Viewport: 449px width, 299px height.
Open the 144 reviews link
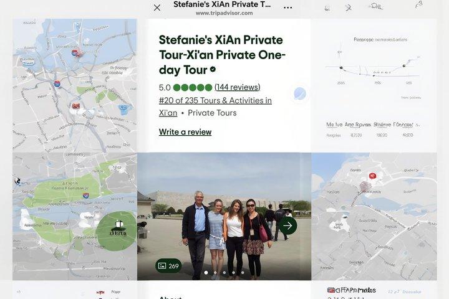pos(238,87)
